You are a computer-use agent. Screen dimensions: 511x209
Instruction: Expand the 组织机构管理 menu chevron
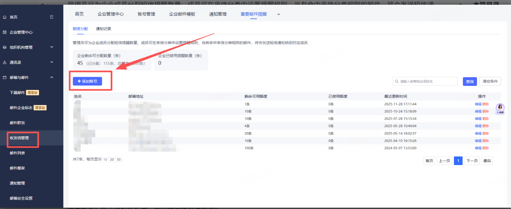(x=52, y=47)
